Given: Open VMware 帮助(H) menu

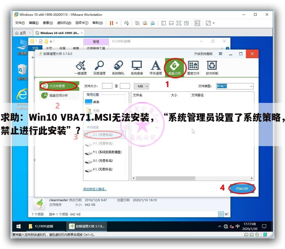Looking at the screenshot, I should pos(98,23).
